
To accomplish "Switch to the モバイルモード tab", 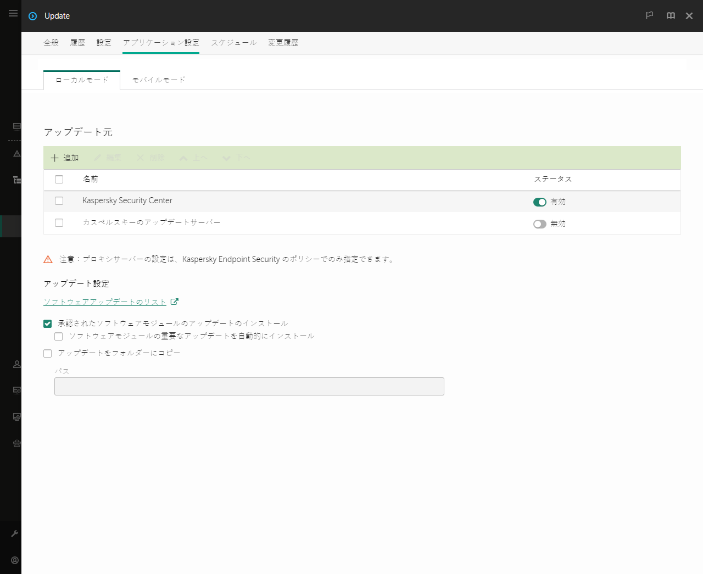I will (x=158, y=79).
